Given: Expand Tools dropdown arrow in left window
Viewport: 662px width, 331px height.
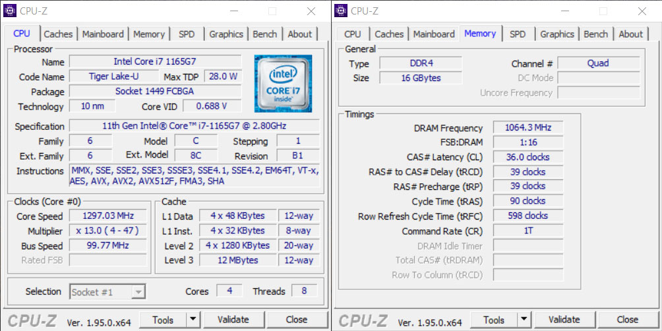Looking at the screenshot, I should (193, 320).
